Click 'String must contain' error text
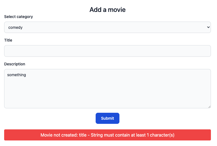Viewport: 217px width, 146px height. 109,135
